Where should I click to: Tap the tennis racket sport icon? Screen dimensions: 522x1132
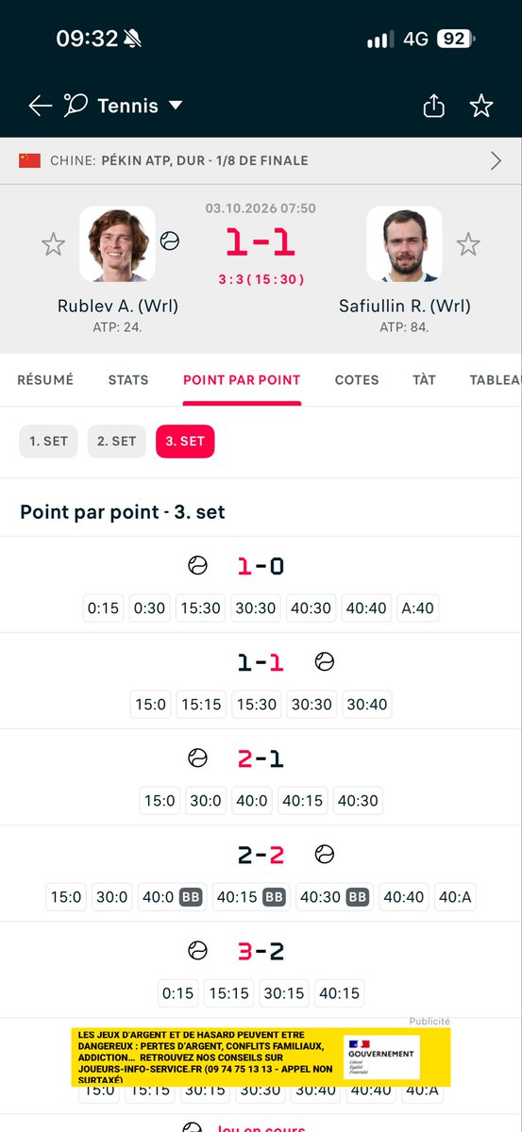click(x=76, y=105)
